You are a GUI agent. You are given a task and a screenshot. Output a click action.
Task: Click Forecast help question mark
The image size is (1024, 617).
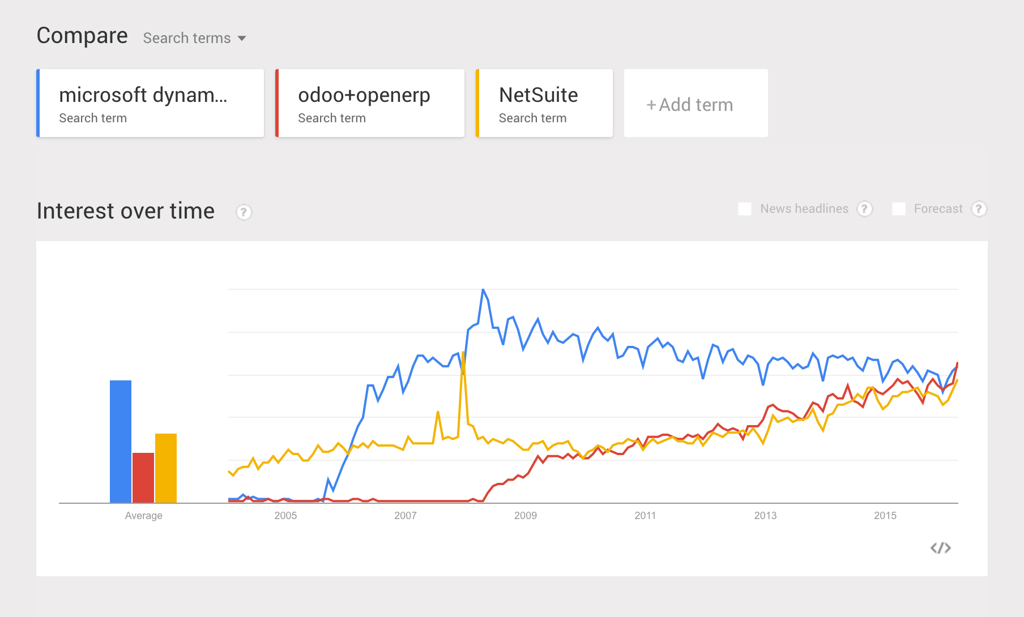tap(979, 209)
